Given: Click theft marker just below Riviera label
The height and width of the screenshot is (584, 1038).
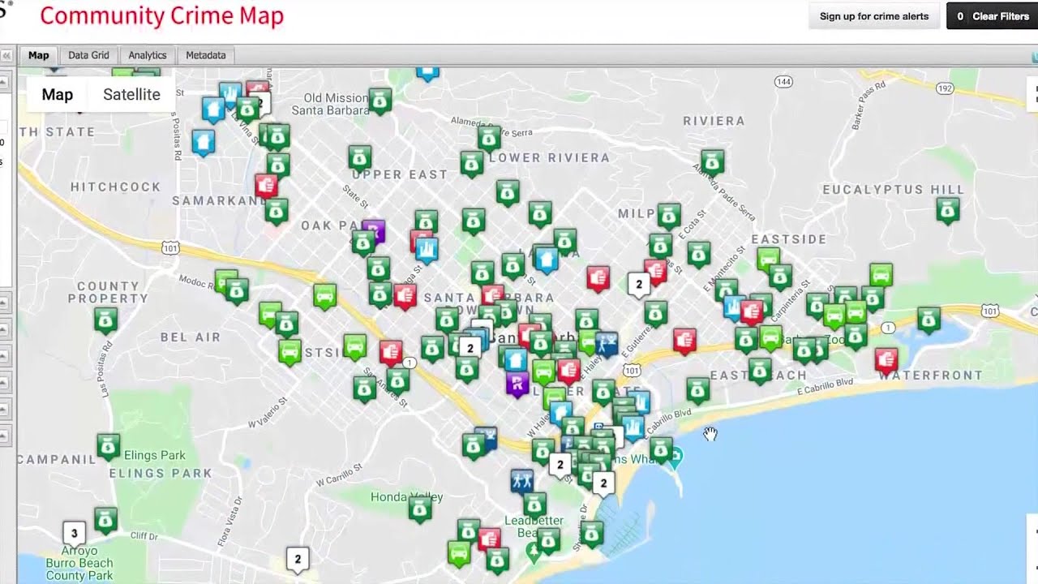Looking at the screenshot, I should (712, 162).
